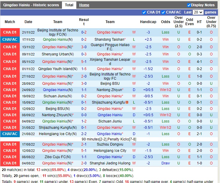
Task: Uncheck the CHAFAC league filter
Action: pos(163,12)
